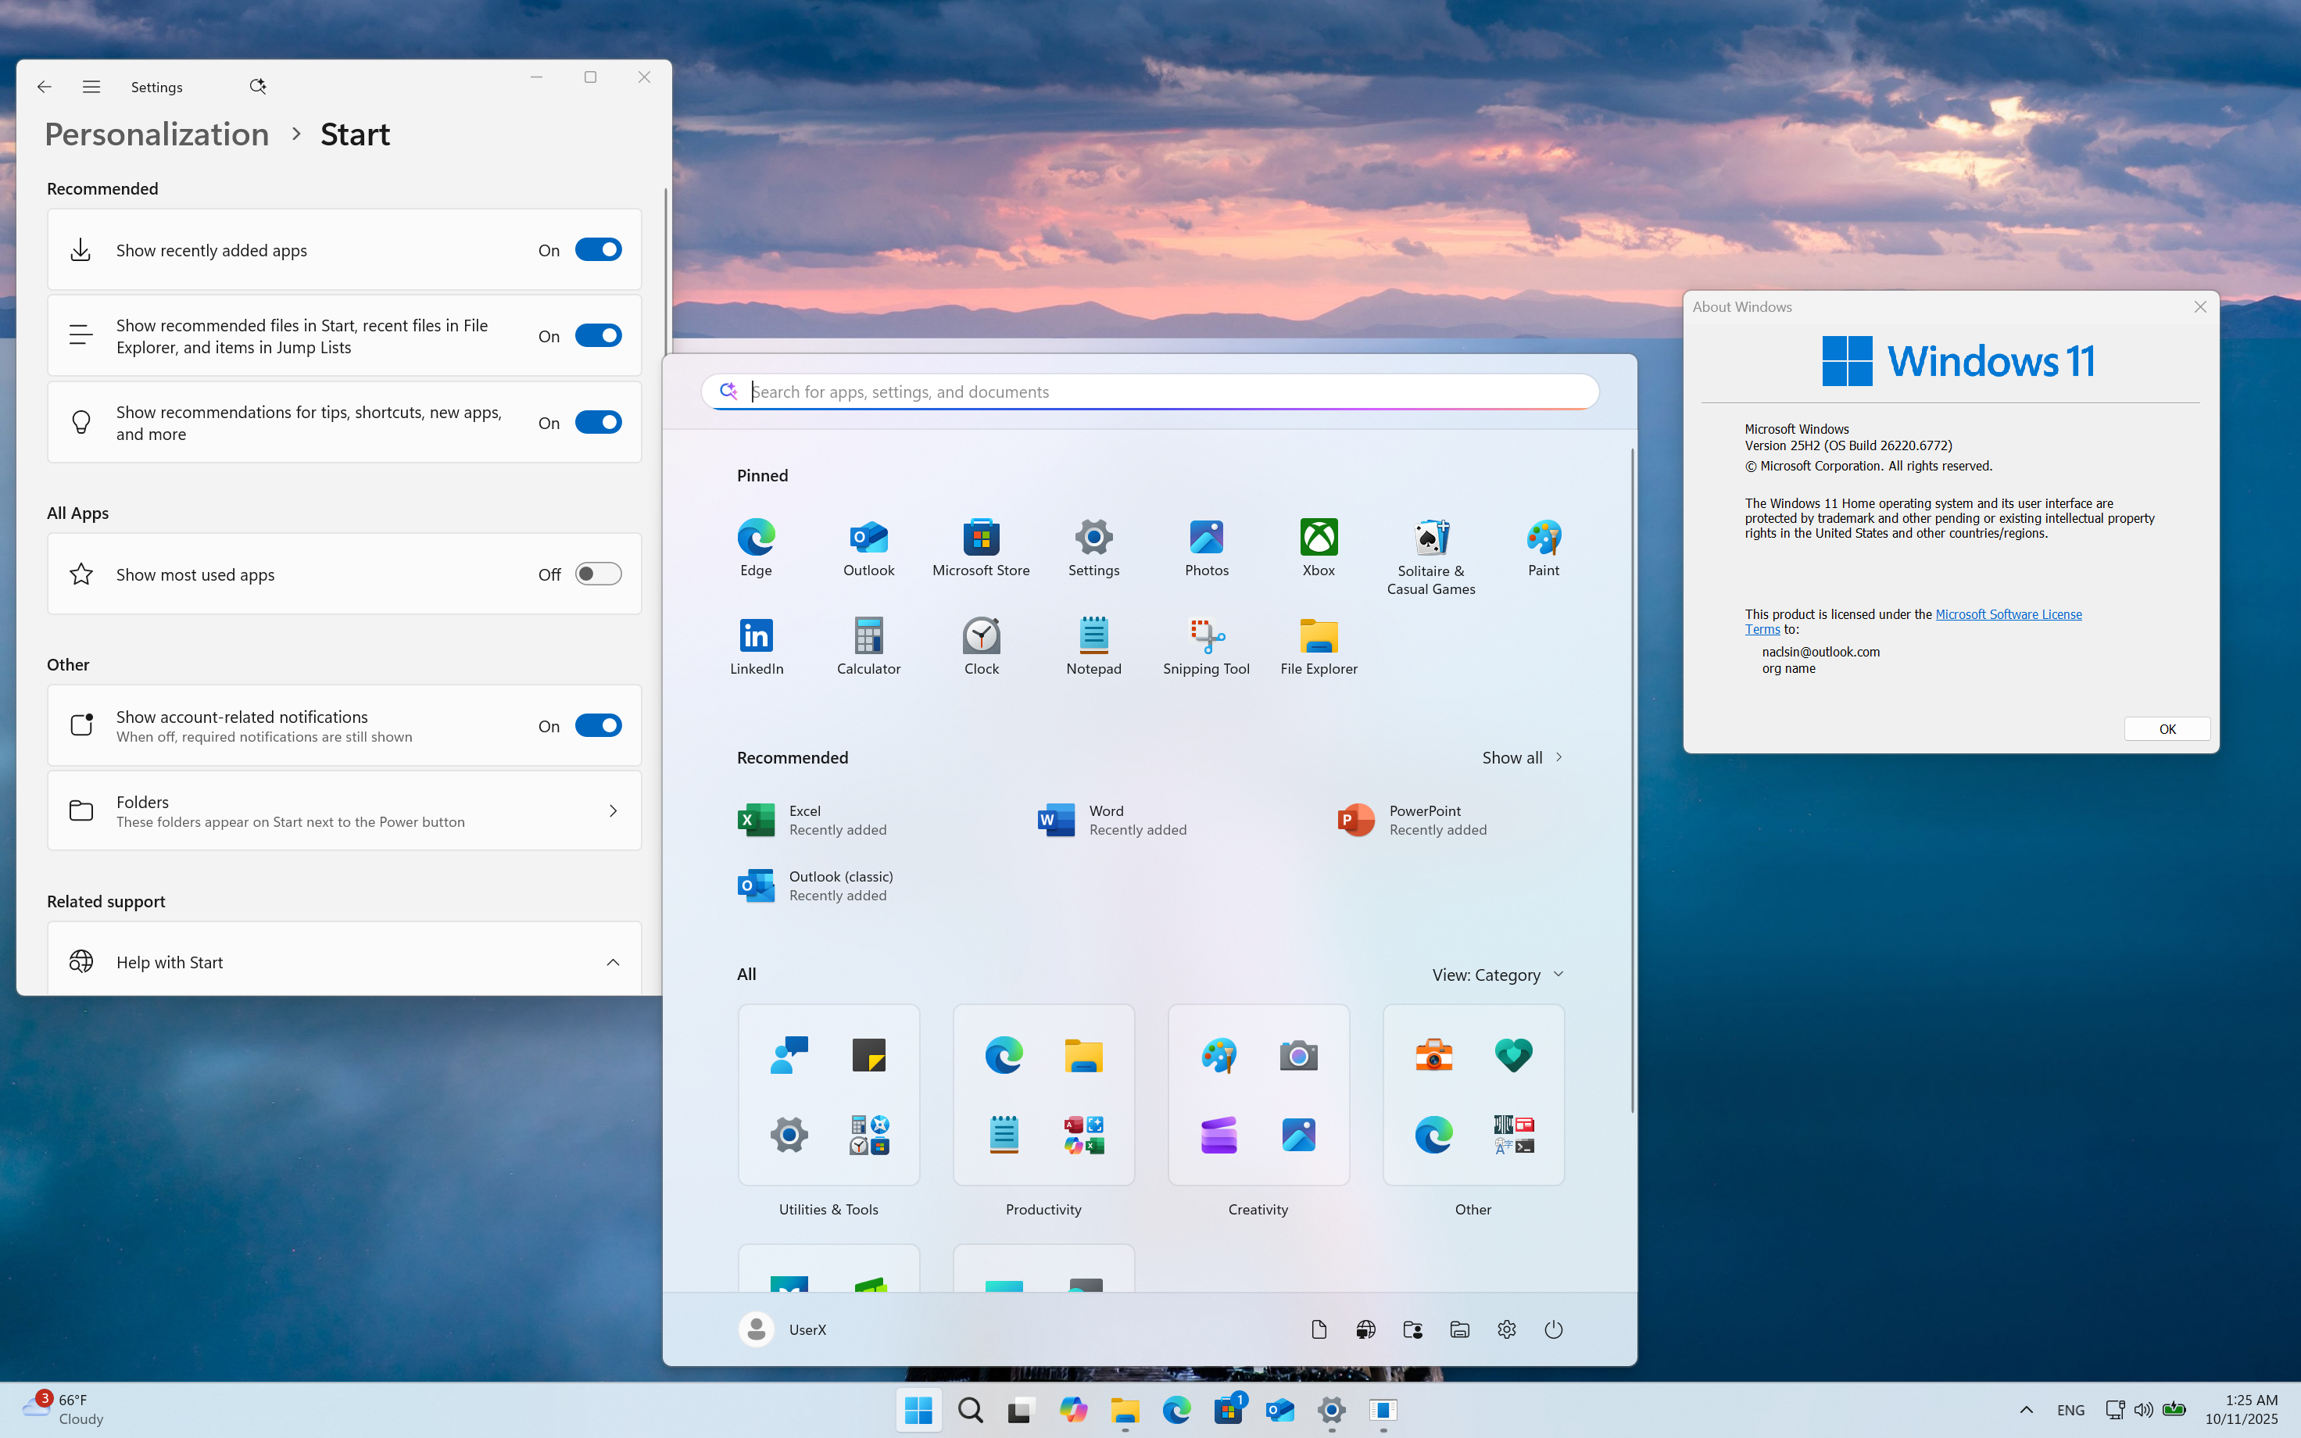Viewport: 2301px width, 1438px height.
Task: Click the Start menu search box
Action: coord(1150,392)
